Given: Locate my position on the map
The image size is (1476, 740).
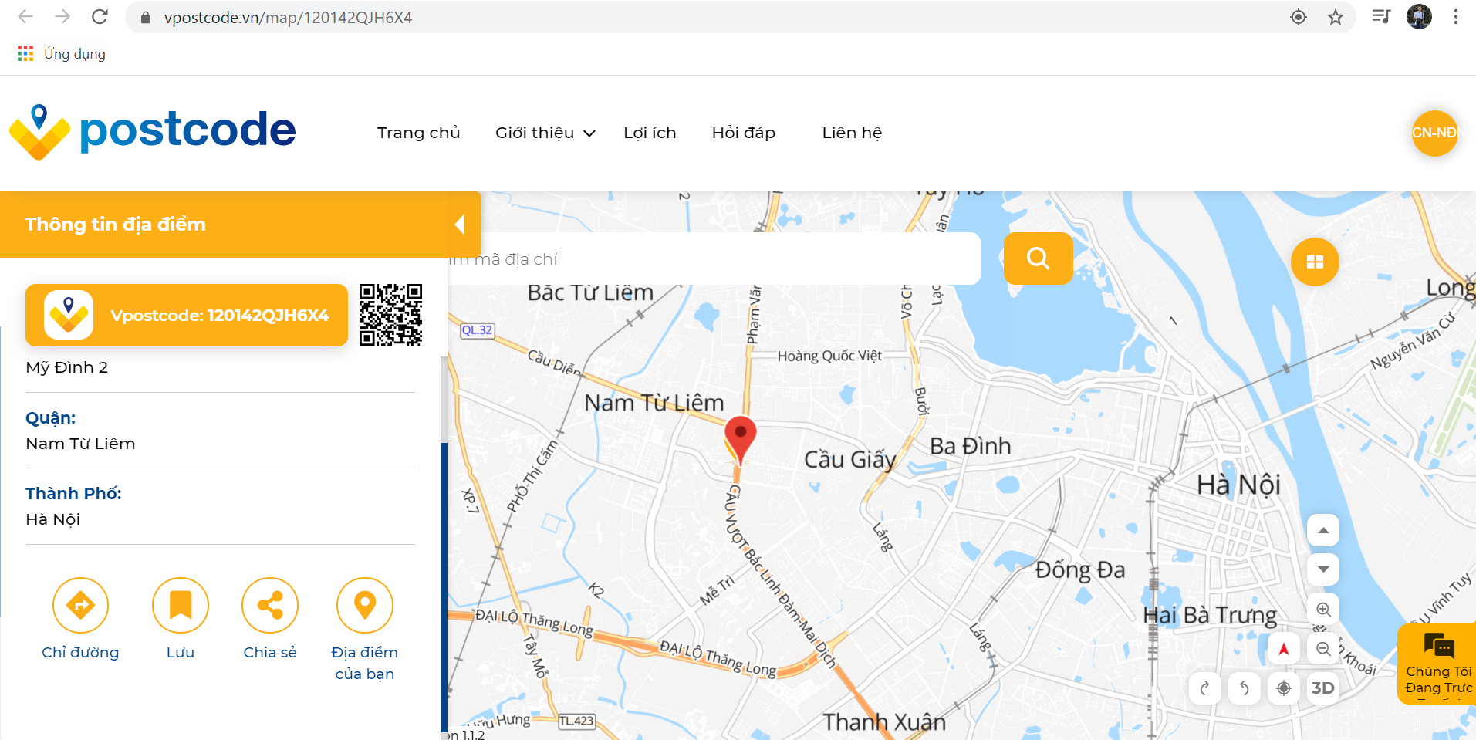Looking at the screenshot, I should coord(1284,688).
